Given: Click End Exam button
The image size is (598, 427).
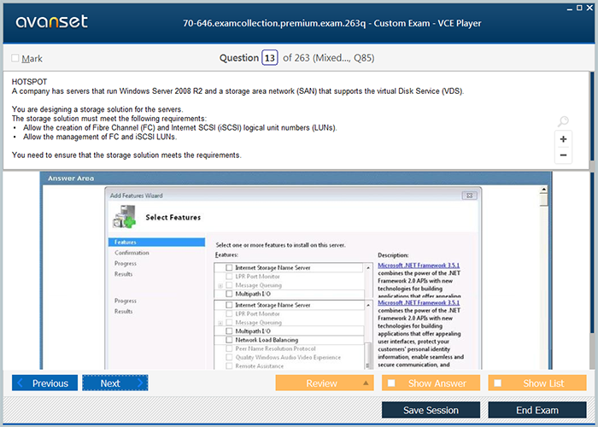Looking at the screenshot, I should pyautogui.click(x=537, y=410).
